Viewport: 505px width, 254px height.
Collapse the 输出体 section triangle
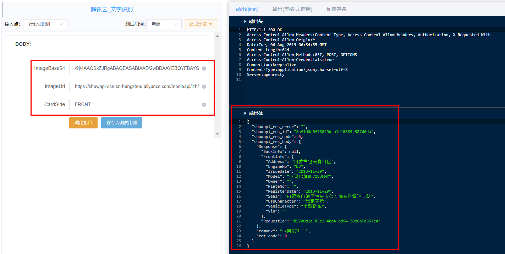[245, 113]
